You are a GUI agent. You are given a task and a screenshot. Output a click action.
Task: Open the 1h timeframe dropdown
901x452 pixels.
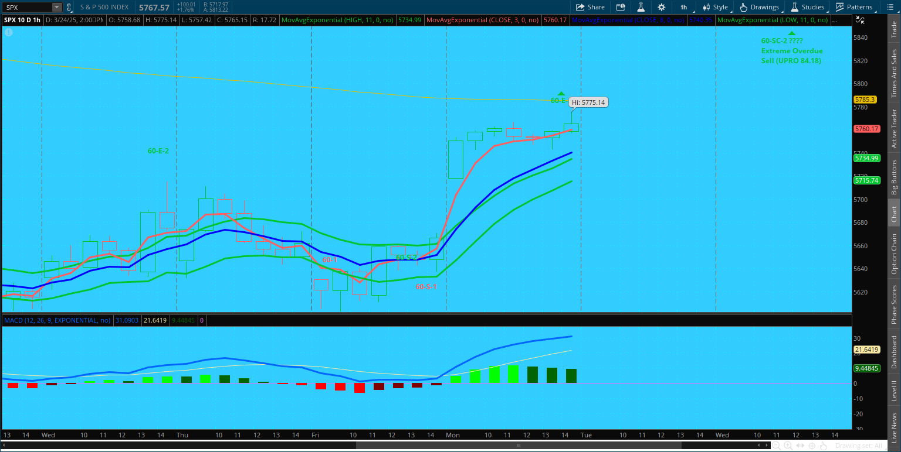click(x=683, y=7)
